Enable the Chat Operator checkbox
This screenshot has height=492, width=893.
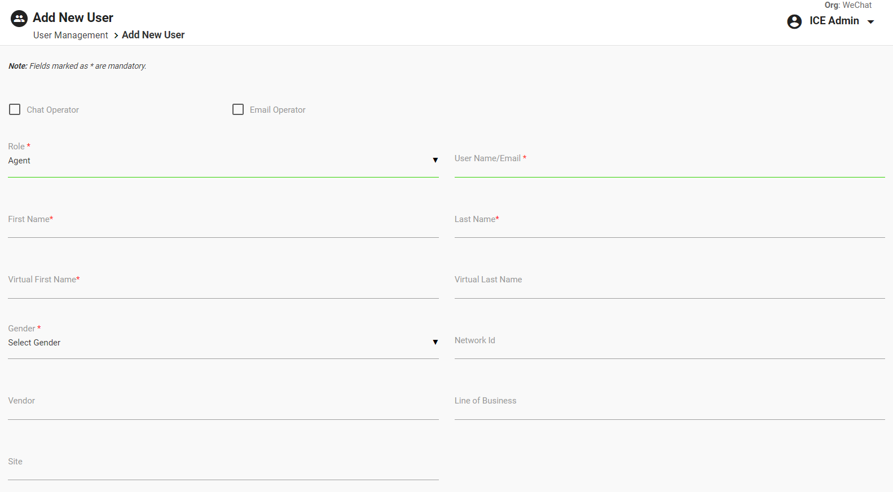tap(15, 109)
